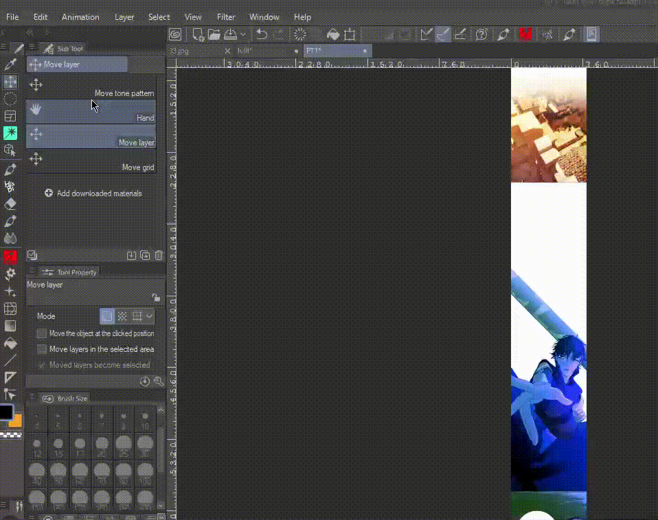
Task: Choose the Move tone pattern sub tool
Action: pyautogui.click(x=91, y=87)
